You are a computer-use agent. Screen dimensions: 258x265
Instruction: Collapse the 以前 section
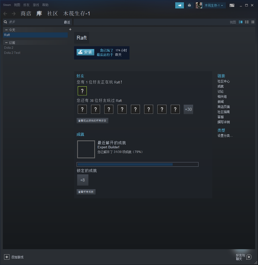[x=6, y=43]
